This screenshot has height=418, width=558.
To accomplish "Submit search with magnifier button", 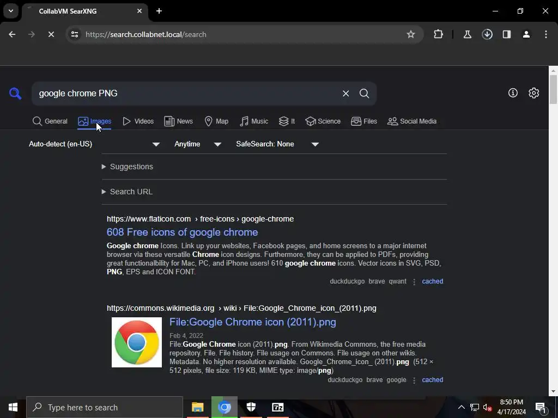I will [364, 94].
